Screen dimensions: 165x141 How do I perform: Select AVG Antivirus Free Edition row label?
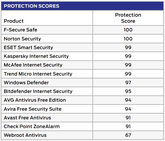pos(35,100)
